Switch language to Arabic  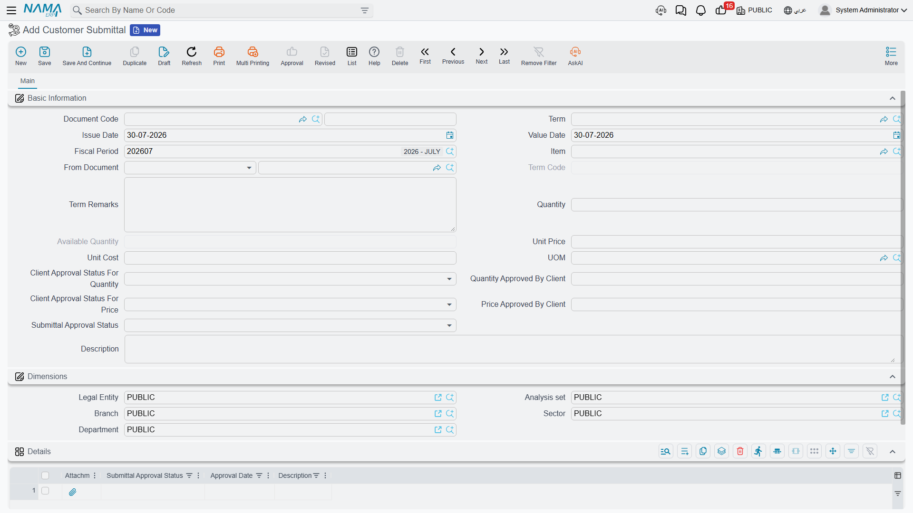pos(795,10)
